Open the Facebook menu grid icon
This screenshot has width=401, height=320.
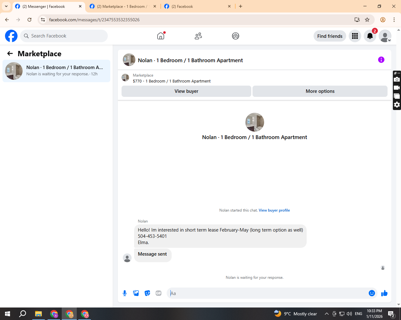pos(355,36)
